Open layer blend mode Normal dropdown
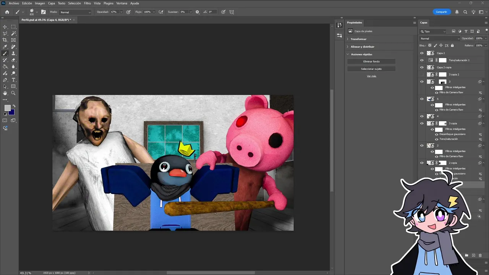Screen dimensions: 489x275 click(440, 39)
